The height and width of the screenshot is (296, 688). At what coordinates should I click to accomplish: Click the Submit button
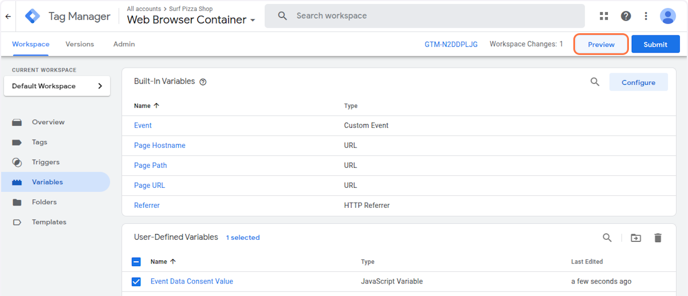tap(655, 44)
